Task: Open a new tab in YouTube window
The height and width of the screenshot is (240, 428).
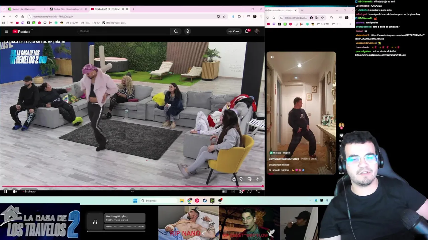Action: (133, 9)
